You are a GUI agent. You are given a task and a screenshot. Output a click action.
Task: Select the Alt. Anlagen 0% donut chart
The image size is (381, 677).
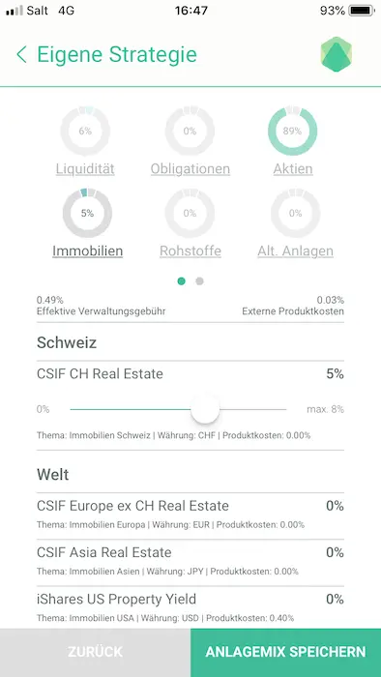pyautogui.click(x=296, y=214)
